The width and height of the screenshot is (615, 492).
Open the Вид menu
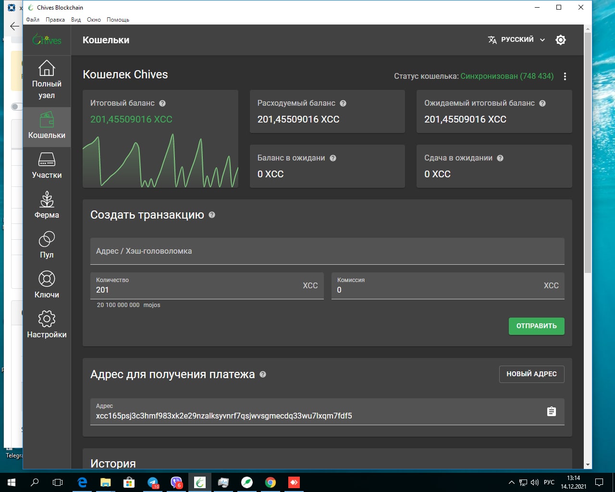click(76, 20)
